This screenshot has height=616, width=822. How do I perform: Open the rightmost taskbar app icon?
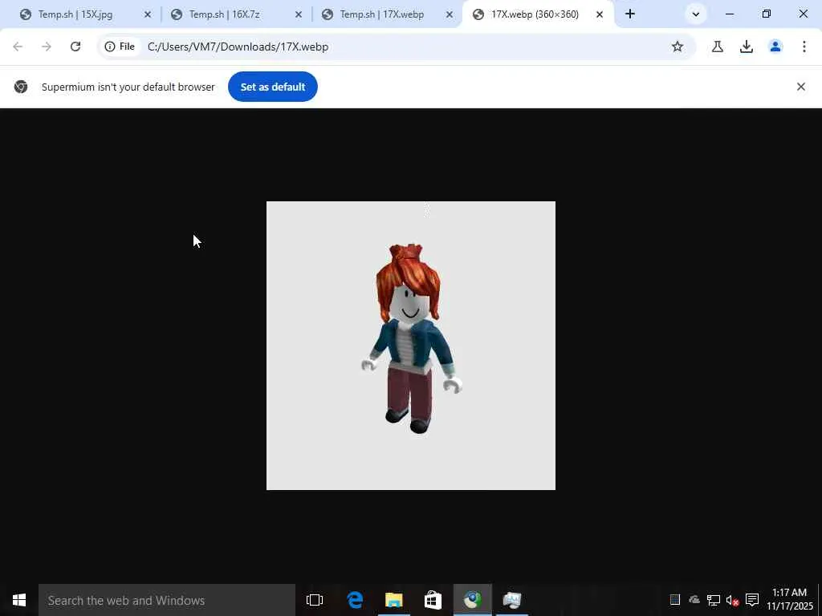[511, 600]
